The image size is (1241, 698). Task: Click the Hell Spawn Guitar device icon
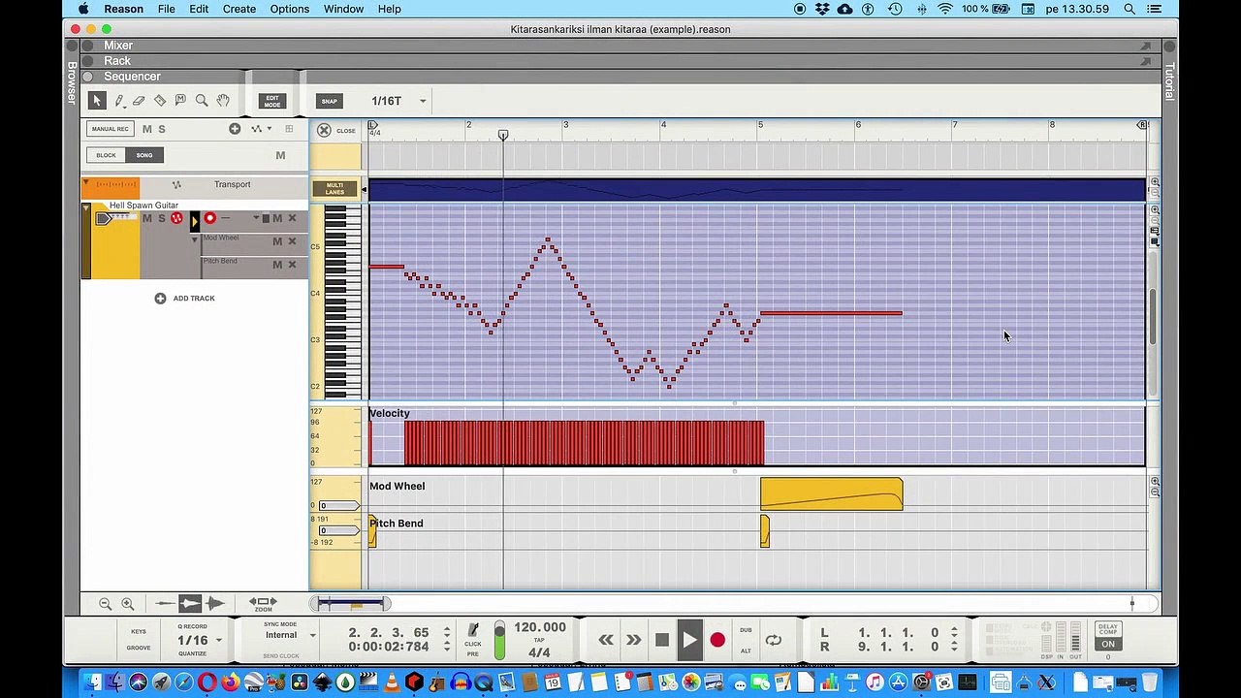104,219
